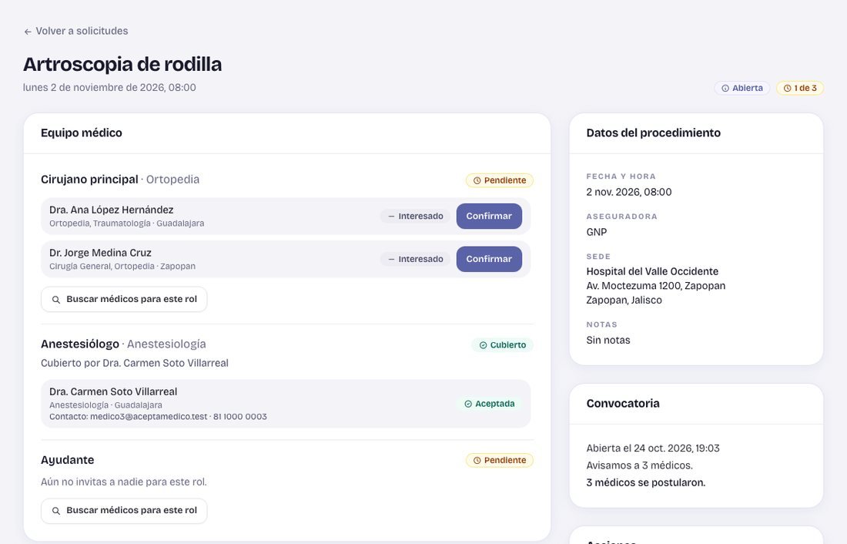Image resolution: width=847 pixels, height=544 pixels.
Task: Click magnifier icon in Ayudante search button
Action: coord(56,511)
